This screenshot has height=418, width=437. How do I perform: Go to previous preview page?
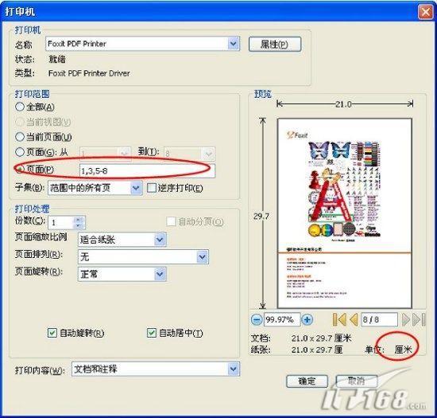tap(354, 319)
